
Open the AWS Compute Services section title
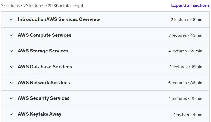pyautogui.click(x=44, y=35)
